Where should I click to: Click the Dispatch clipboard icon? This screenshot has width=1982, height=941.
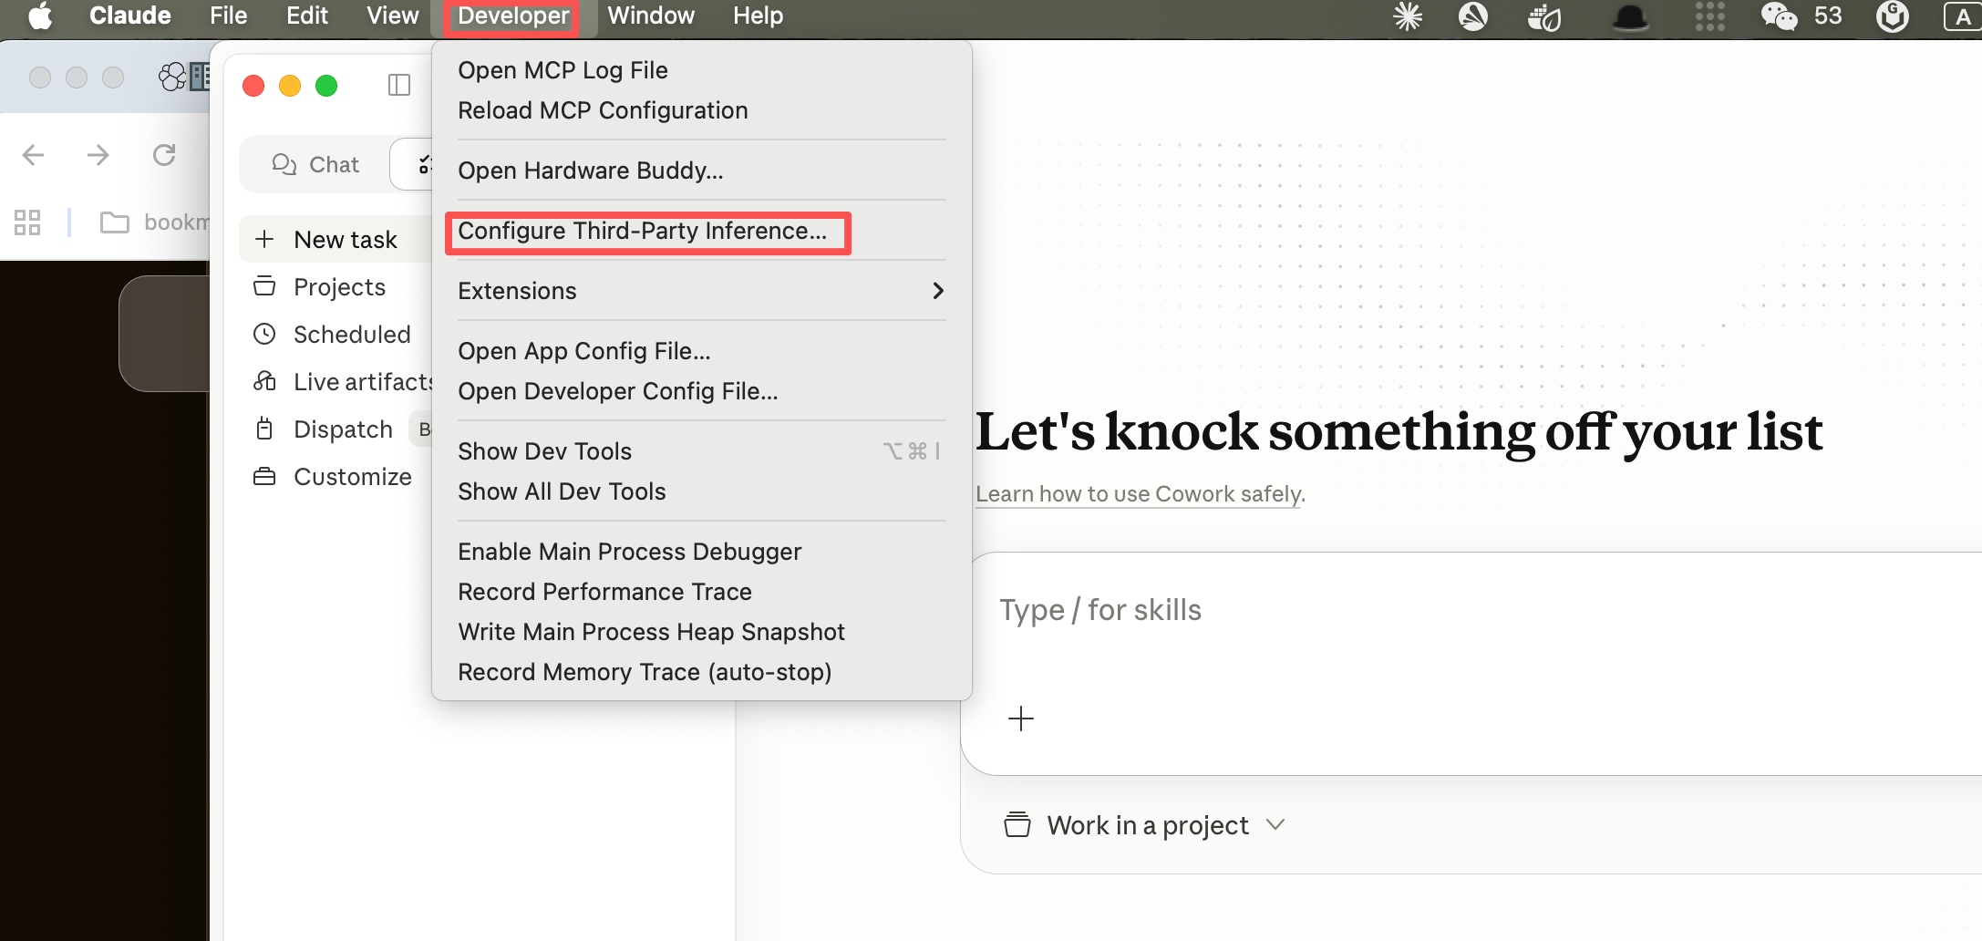[x=264, y=429]
